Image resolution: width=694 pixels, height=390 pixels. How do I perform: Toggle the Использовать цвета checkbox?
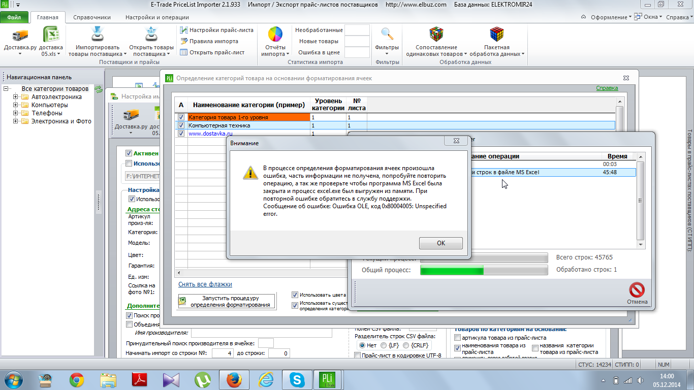pos(295,295)
